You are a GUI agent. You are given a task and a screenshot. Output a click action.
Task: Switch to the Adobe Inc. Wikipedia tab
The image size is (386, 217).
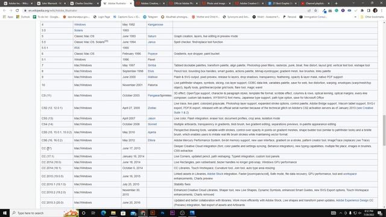click(x=18, y=4)
